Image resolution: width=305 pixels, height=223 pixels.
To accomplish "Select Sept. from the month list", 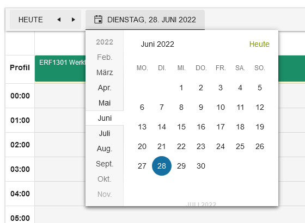I will click(x=105, y=164).
